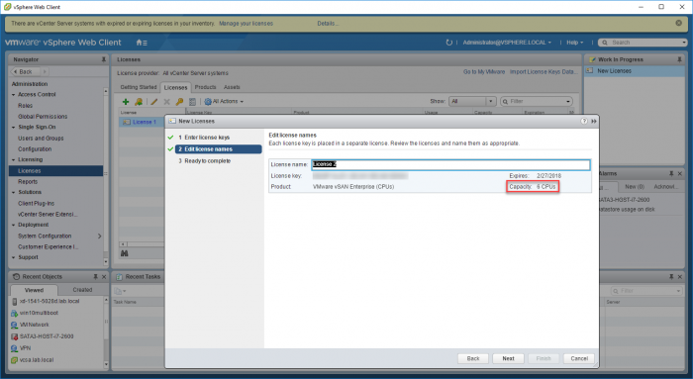
Task: Open Client Plug-Ins in the Navigator
Action: tap(37, 203)
